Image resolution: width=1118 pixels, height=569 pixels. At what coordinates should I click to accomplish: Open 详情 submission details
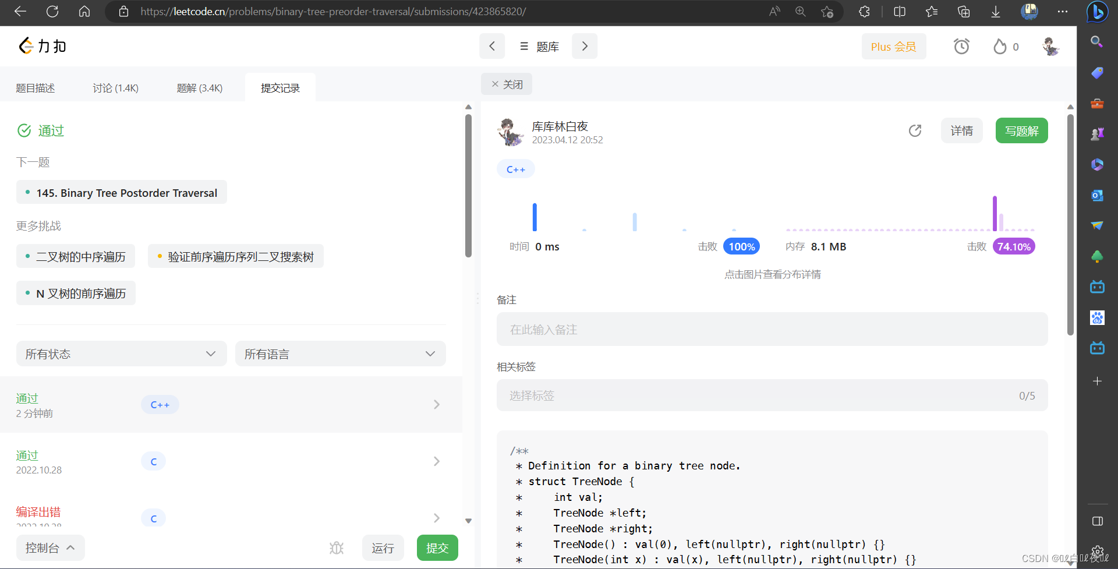pos(962,130)
